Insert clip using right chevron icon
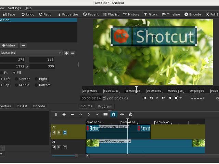The image size is (219, 164). click(89, 114)
